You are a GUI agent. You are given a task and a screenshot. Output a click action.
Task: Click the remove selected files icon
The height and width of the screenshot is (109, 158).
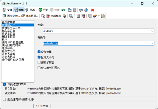tap(43, 16)
